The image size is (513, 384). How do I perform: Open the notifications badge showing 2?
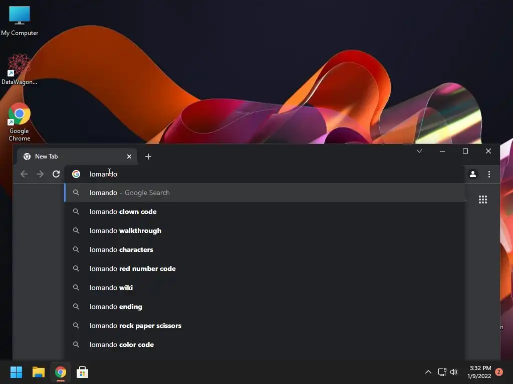click(499, 372)
